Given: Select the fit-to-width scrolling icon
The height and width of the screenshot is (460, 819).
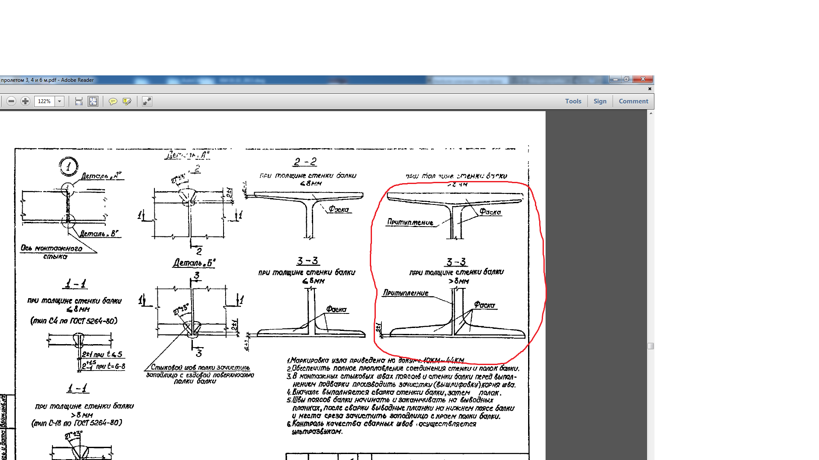Looking at the screenshot, I should (x=78, y=101).
